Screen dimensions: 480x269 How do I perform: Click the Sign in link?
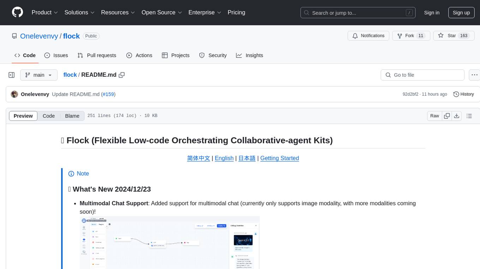(x=432, y=13)
